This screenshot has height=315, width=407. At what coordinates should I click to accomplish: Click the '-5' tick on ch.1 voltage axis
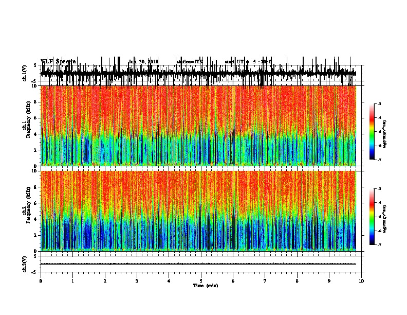point(34,81)
